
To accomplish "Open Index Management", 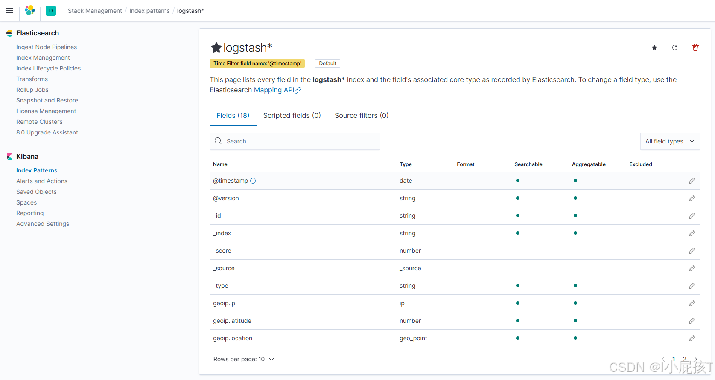I will point(43,58).
